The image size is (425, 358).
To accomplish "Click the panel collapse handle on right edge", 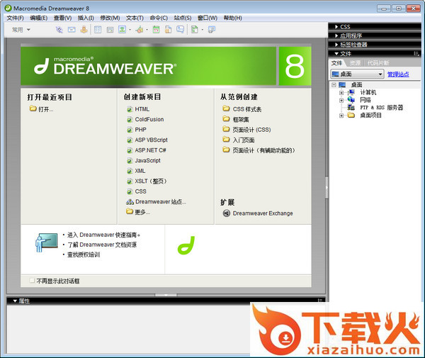I will (327, 188).
